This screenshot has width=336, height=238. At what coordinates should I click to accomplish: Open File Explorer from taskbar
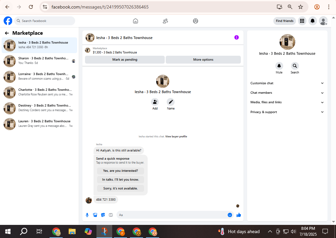72,231
